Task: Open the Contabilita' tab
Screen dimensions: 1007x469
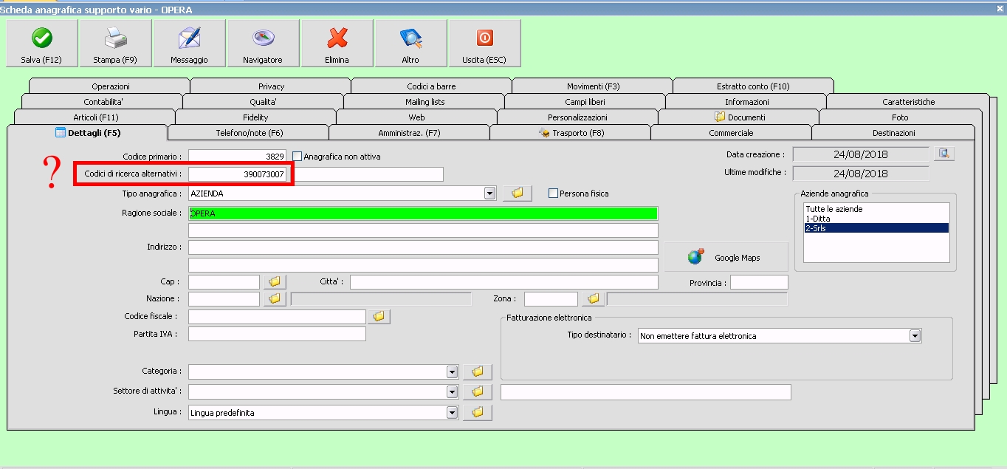Action: coord(103,102)
